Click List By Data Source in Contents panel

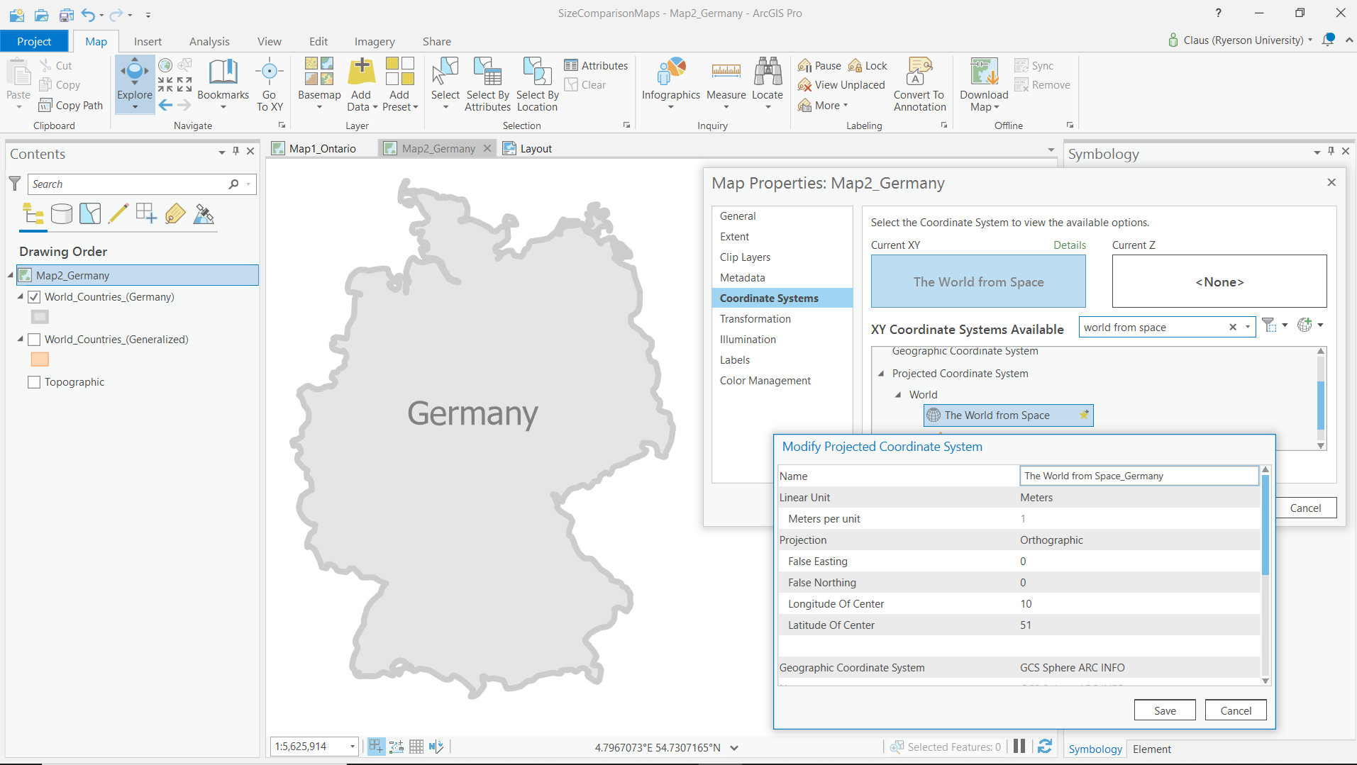[62, 213]
